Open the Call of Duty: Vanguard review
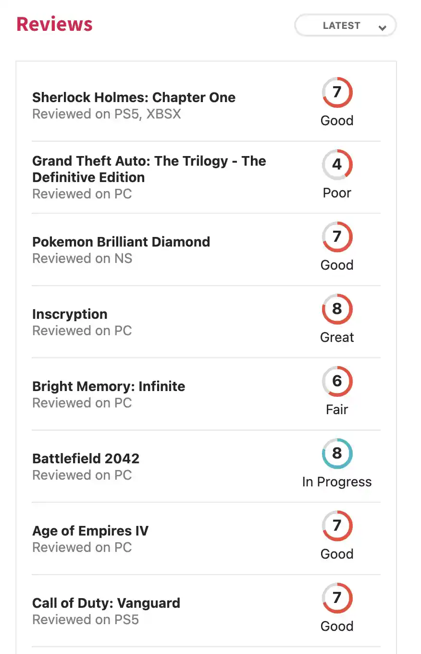The width and height of the screenshot is (421, 654). pos(106,603)
